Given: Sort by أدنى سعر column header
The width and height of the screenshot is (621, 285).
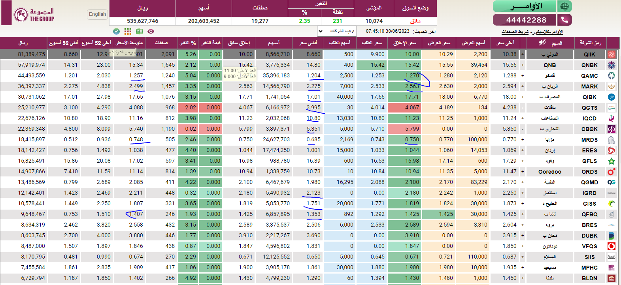Looking at the screenshot, I should 308,43.
